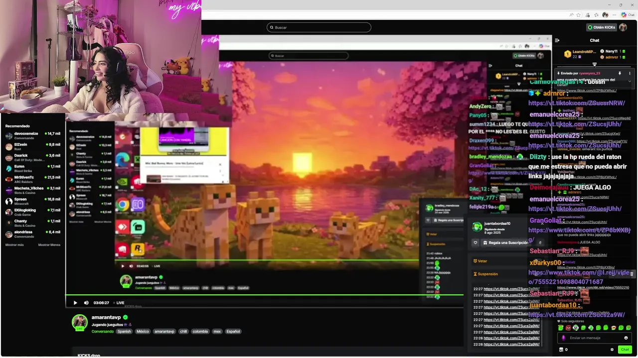The height and width of the screenshot is (358, 638).
Task: Click Rockstar launcher icon in inner desktop
Action: [x=138, y=249]
